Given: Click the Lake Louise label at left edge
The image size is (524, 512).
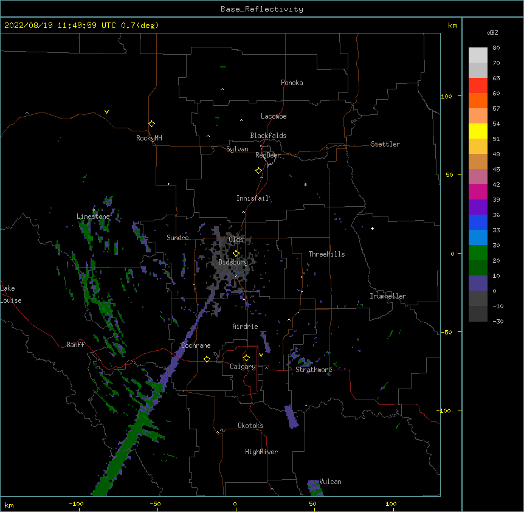Looking at the screenshot, I should [x=10, y=294].
